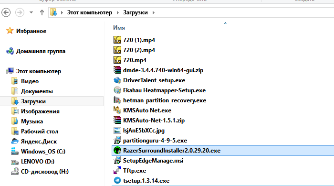The width and height of the screenshot is (334, 186).
Task: Expand the chevron after Этот компьютер in path
Action: tap(117, 12)
